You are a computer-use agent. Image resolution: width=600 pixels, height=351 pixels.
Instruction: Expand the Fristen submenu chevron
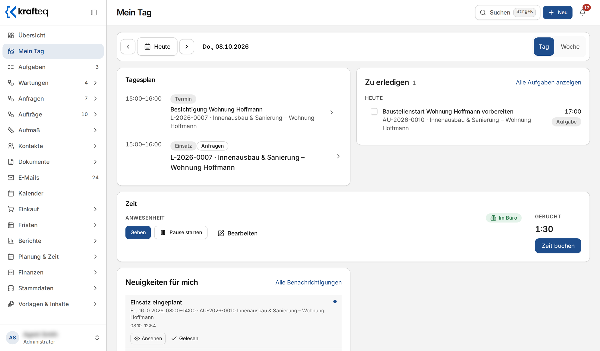click(95, 225)
